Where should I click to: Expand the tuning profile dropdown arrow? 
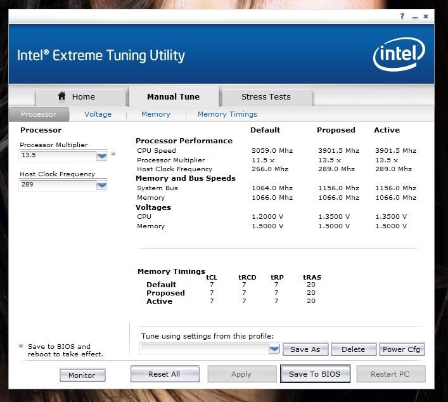point(274,349)
